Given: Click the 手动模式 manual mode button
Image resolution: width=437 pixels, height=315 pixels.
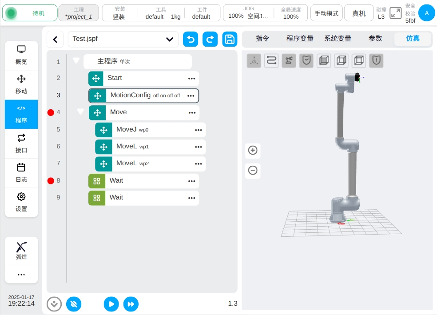Looking at the screenshot, I should 326,13.
